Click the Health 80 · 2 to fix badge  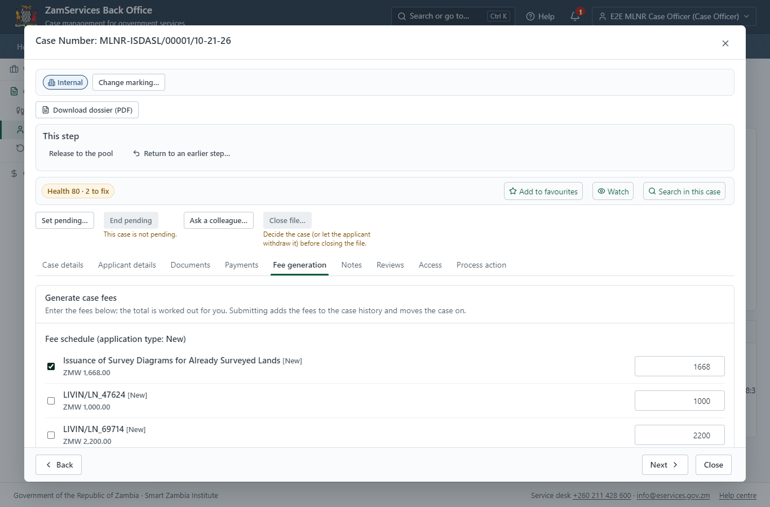[x=78, y=191]
